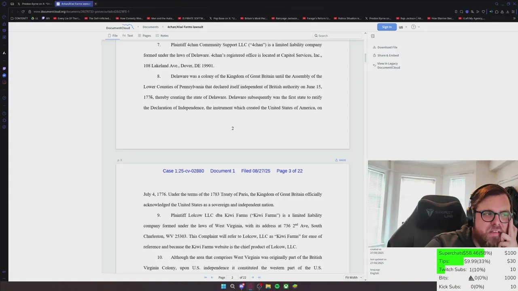Image resolution: width=518 pixels, height=291 pixels.
Task: Open Roblox Situation is... bookmark
Action: click(348, 18)
